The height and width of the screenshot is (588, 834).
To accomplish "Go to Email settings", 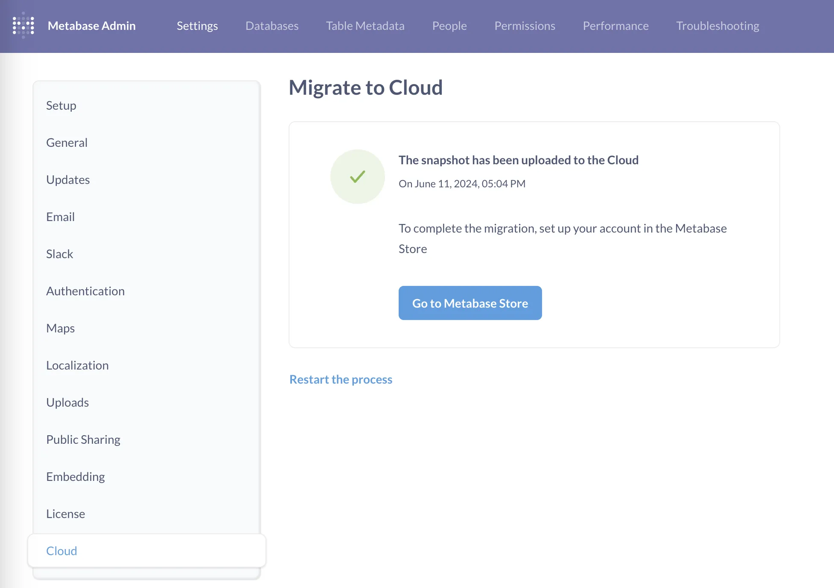I will coord(60,217).
